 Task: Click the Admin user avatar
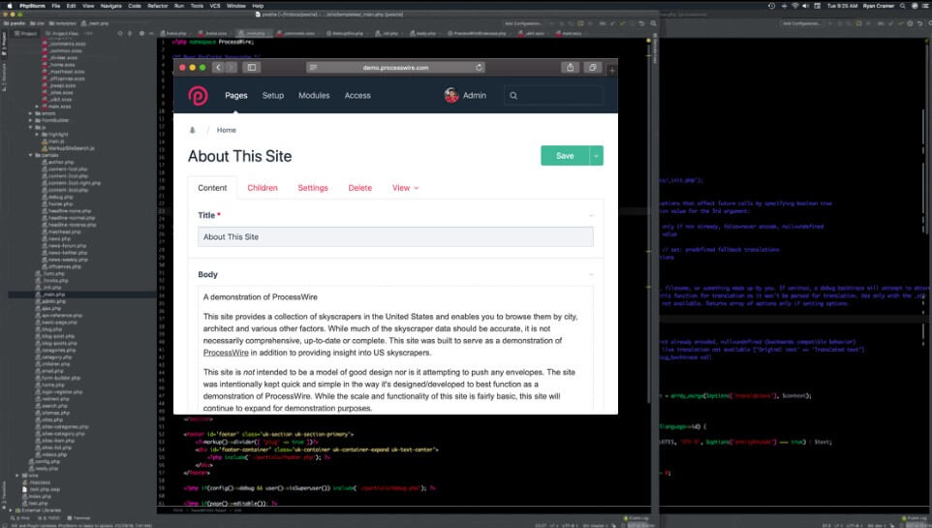tap(451, 95)
